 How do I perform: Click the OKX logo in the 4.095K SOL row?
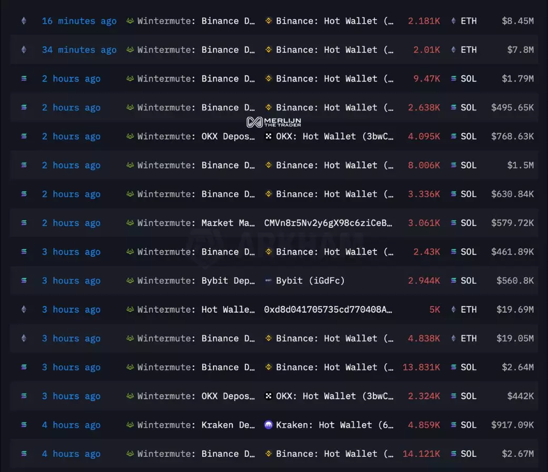point(268,136)
